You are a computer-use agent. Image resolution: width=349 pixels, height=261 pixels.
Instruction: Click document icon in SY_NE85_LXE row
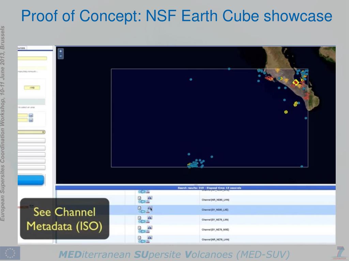139,208
